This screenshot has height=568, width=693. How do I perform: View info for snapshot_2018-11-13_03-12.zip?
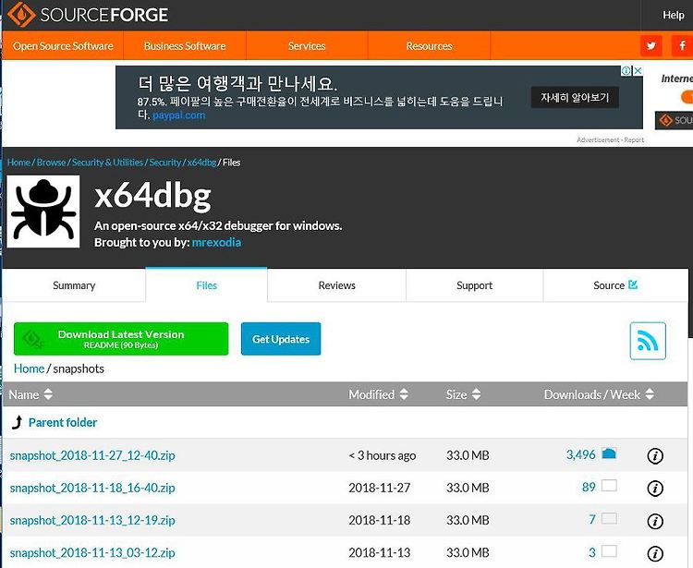655,553
